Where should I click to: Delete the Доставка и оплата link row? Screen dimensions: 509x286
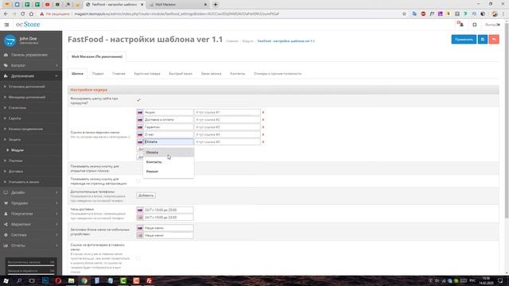pos(263,120)
